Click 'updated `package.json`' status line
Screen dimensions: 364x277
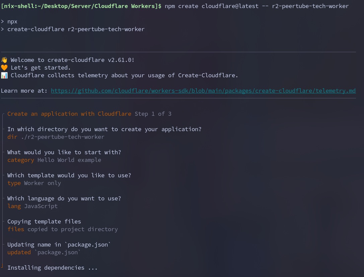(x=44, y=252)
